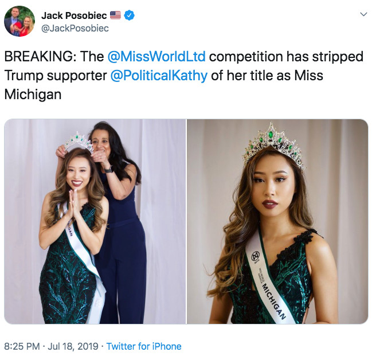The image size is (372, 356).
Task: Click the US flag emoji beside name
Action: [115, 15]
